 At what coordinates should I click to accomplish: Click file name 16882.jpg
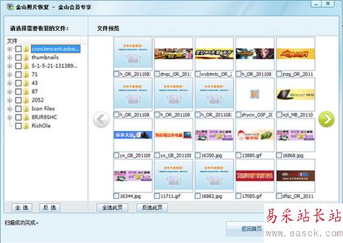point(212,196)
